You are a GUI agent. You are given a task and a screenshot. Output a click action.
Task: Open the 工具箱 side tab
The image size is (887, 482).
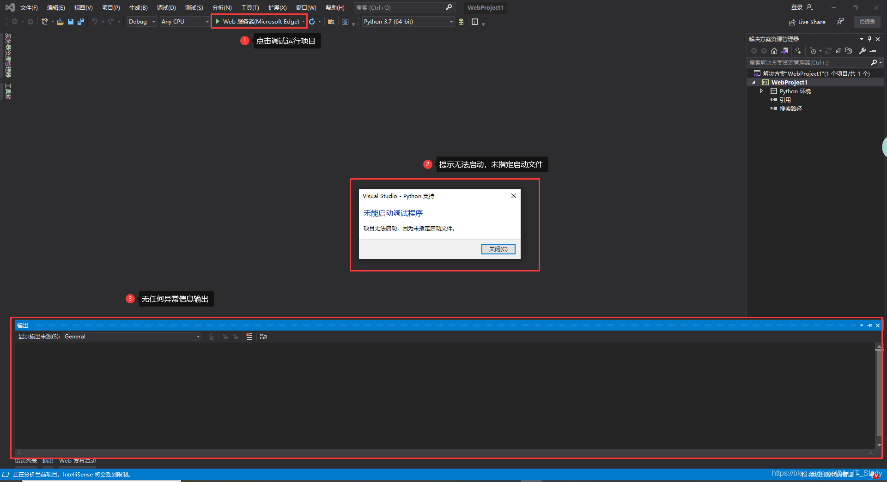[8, 91]
